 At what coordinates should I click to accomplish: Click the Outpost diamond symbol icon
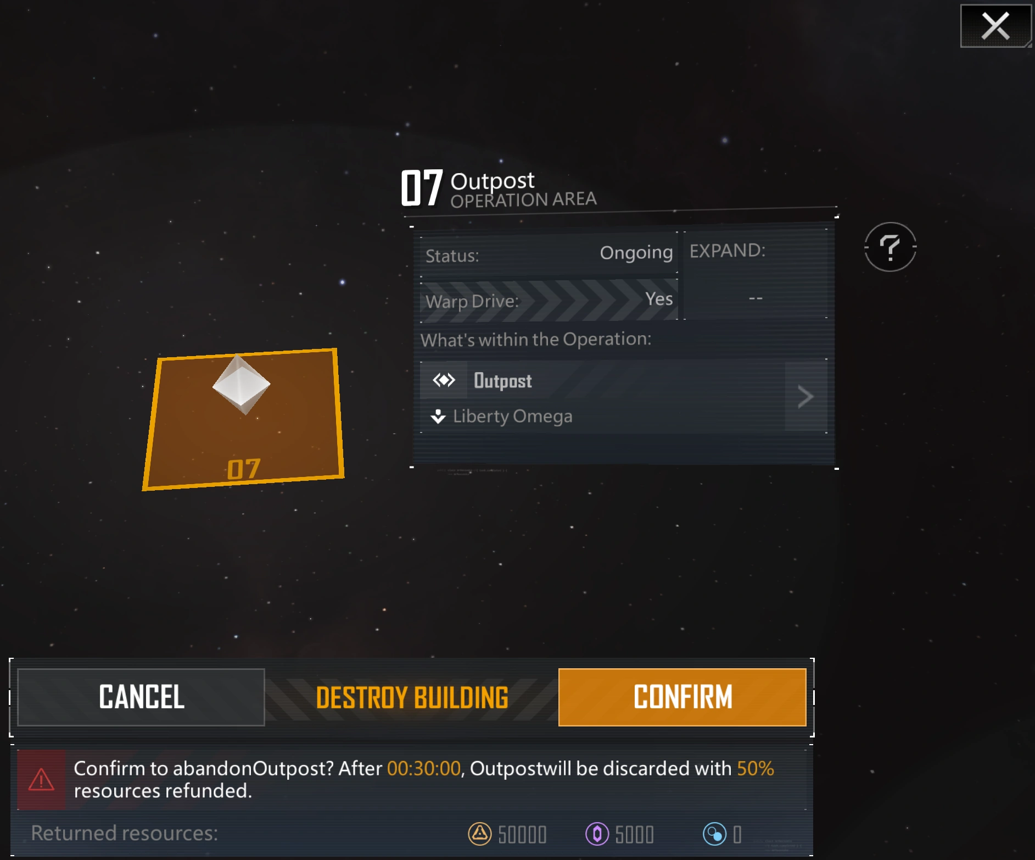[x=444, y=380]
